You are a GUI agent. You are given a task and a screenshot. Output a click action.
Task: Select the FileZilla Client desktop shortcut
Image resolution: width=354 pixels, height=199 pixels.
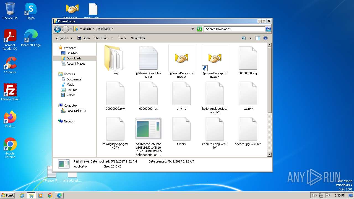(10, 92)
